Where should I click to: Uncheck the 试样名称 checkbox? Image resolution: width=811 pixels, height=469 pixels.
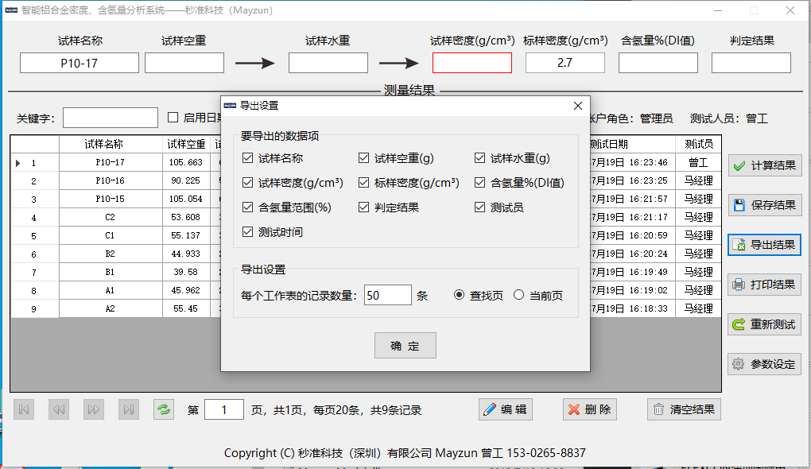(248, 158)
